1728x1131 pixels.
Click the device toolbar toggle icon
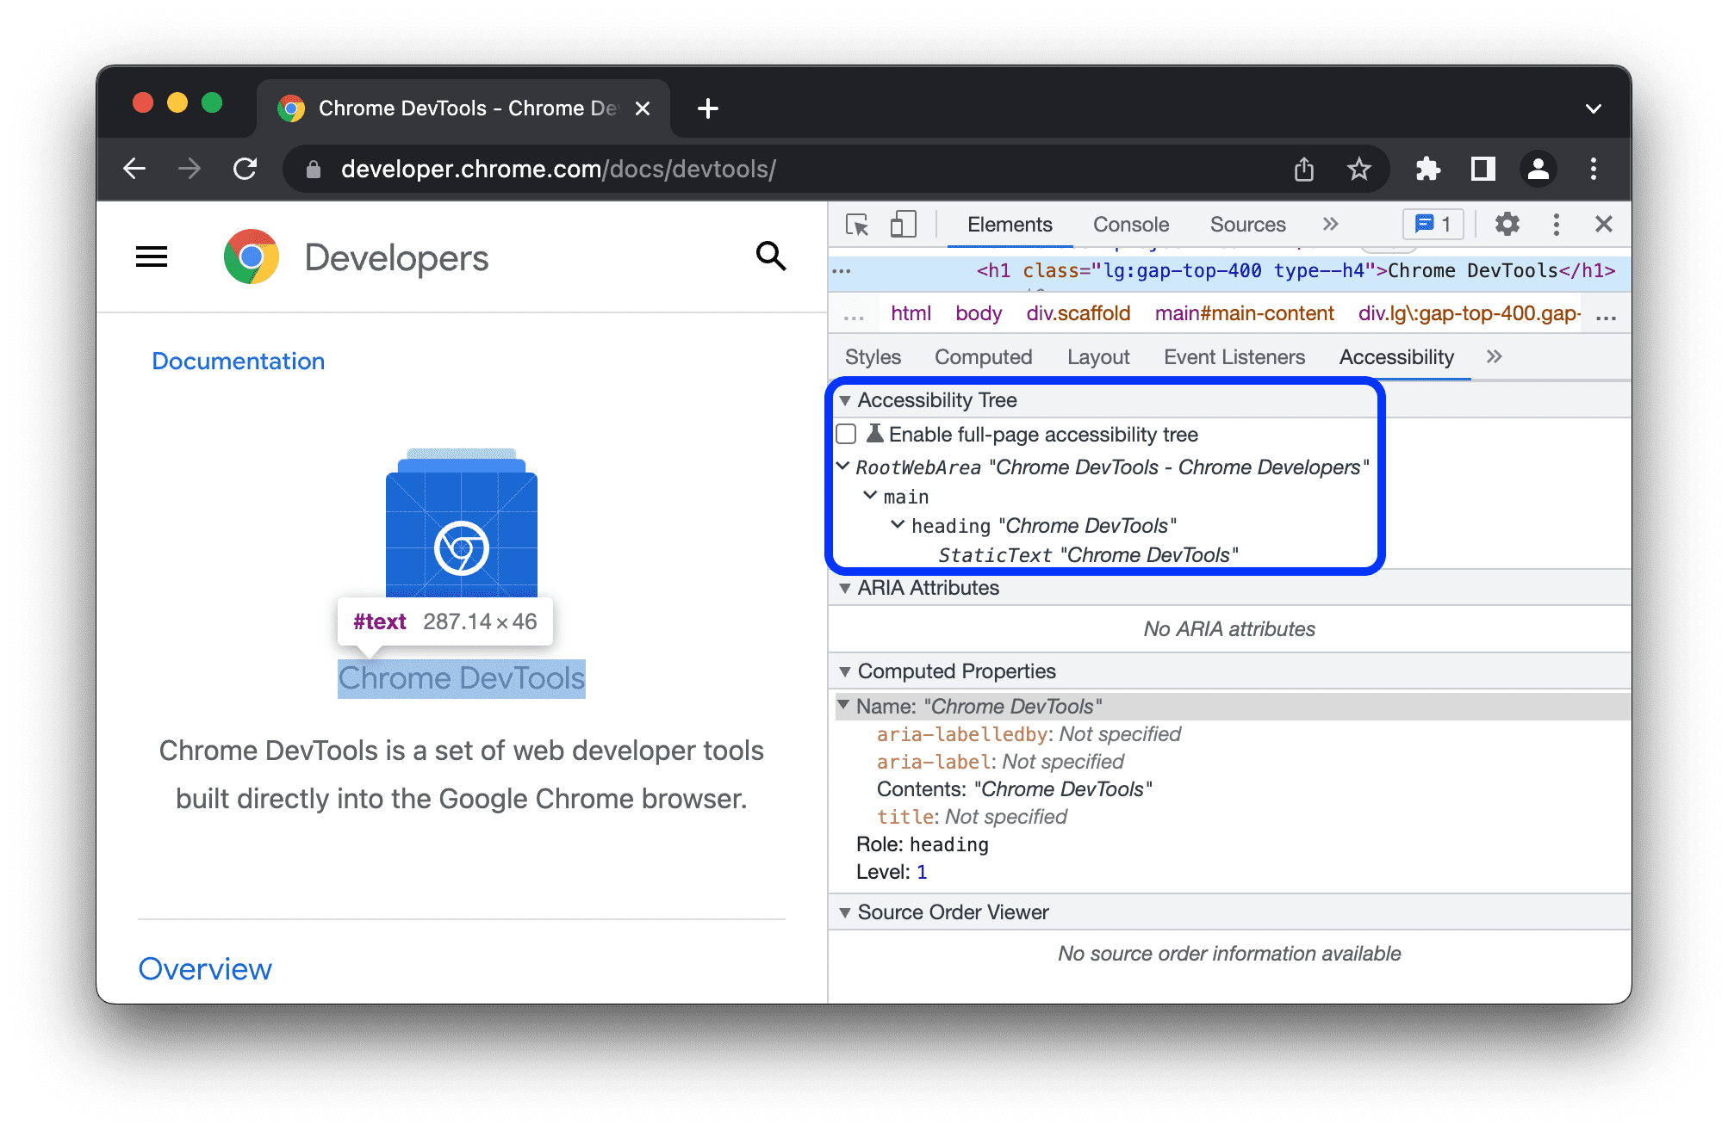(903, 225)
